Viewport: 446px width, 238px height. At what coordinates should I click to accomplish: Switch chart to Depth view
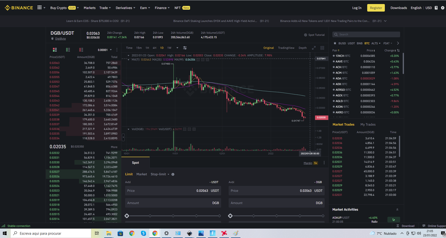coord(303,48)
